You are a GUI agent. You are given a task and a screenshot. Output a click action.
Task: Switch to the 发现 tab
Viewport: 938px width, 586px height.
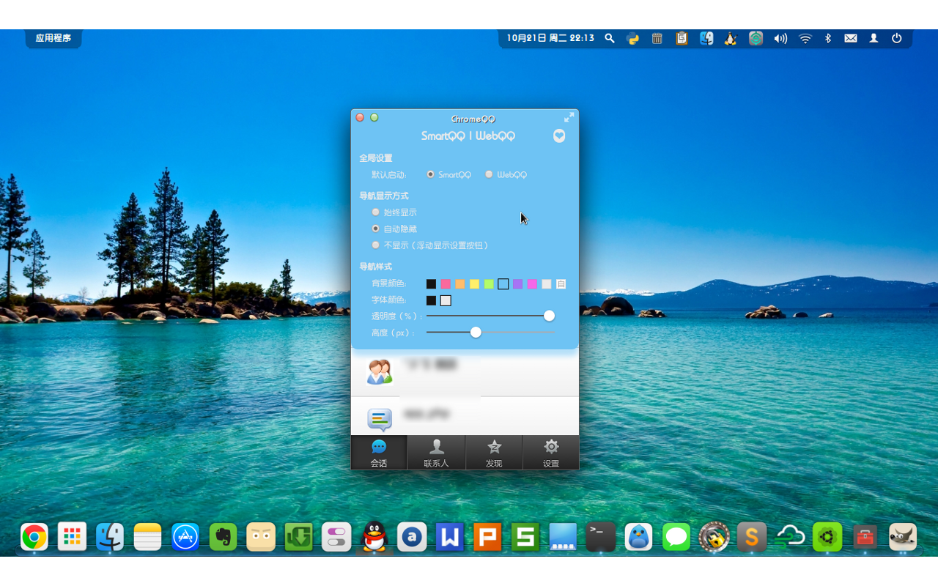pos(494,453)
